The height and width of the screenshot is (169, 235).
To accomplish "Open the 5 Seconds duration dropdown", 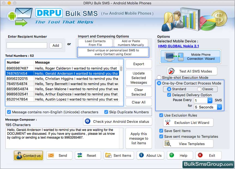I will [219, 107].
